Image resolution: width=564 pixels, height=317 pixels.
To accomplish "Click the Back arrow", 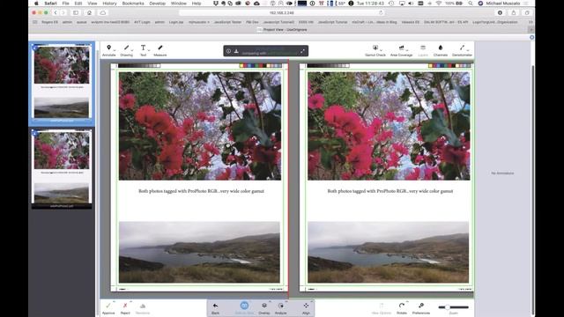I will (x=215, y=306).
